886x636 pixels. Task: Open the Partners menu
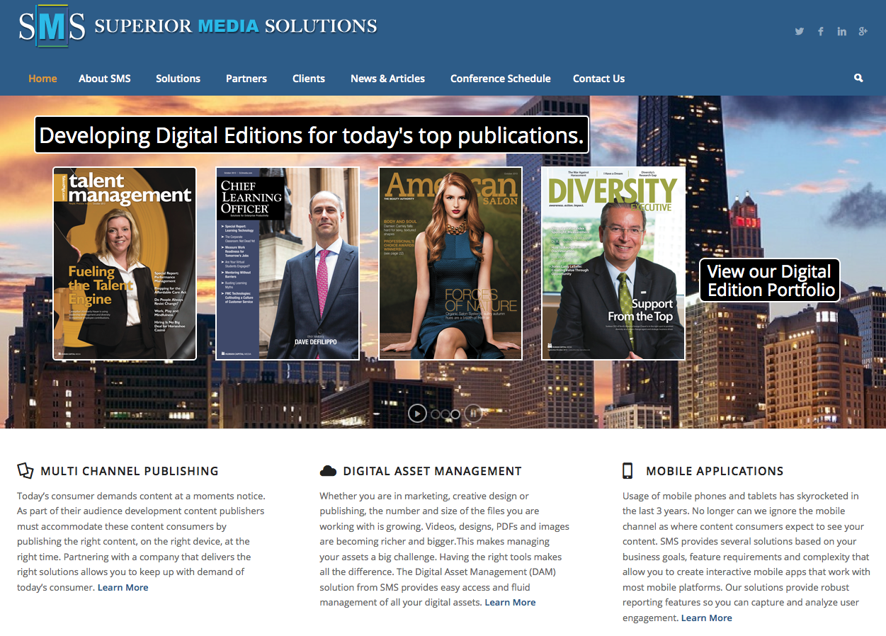[x=246, y=79]
